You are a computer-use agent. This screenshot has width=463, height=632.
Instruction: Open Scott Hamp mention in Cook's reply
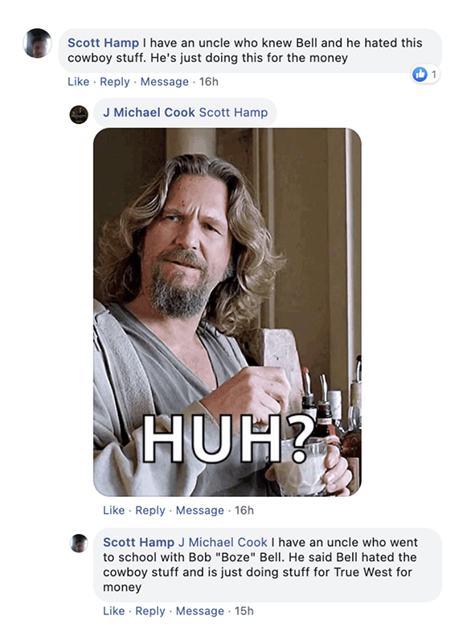(233, 112)
